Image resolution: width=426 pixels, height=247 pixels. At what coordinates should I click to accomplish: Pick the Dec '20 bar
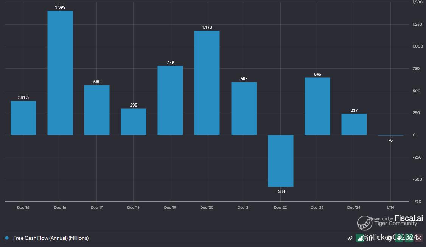(207, 83)
